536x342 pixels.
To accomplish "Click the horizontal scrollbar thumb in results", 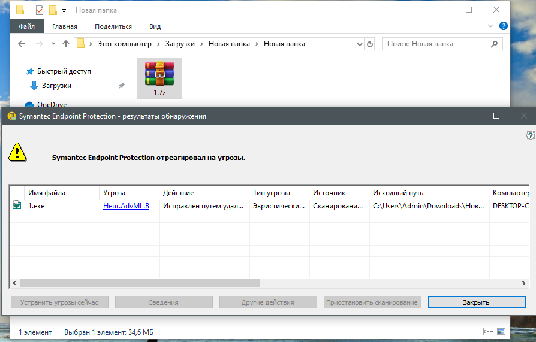I will [x=140, y=283].
